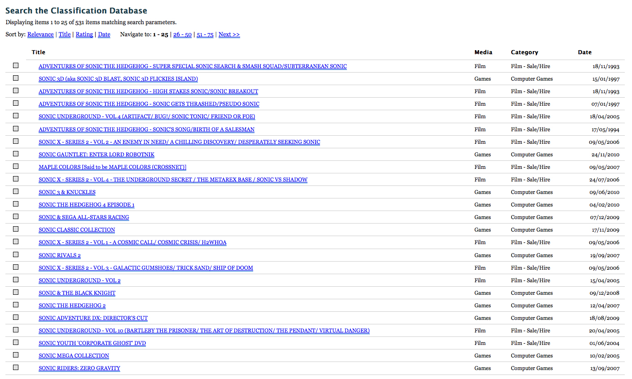Sort results by Date
Screen dimensions: 632x379
104,34
